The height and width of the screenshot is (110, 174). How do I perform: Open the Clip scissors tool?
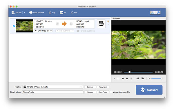(52, 13)
